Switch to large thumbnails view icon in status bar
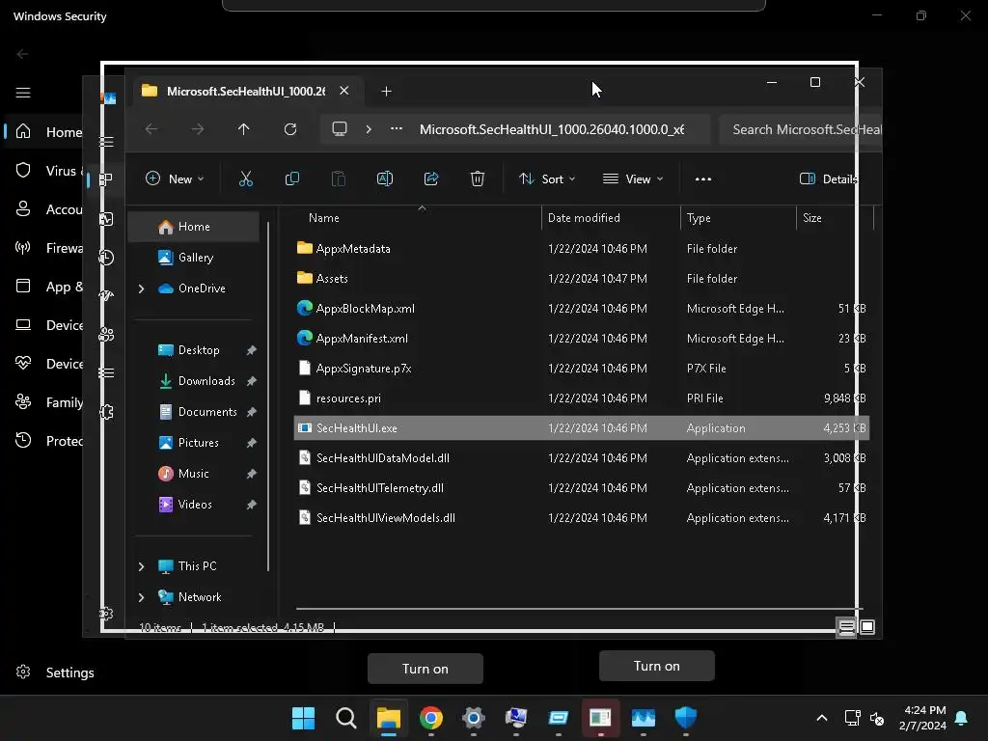 coord(867,627)
